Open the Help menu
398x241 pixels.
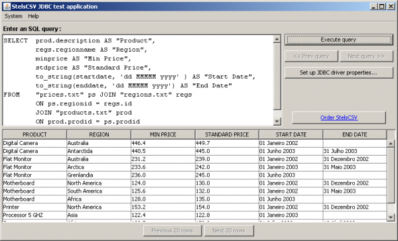point(33,16)
